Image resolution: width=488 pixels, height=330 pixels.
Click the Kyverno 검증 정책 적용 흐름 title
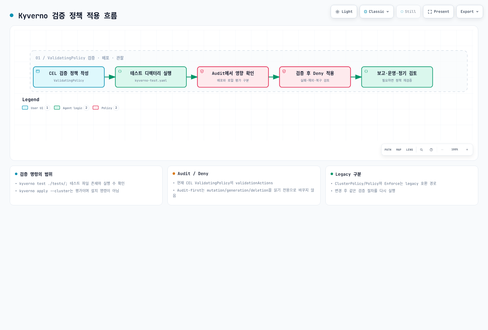click(68, 16)
